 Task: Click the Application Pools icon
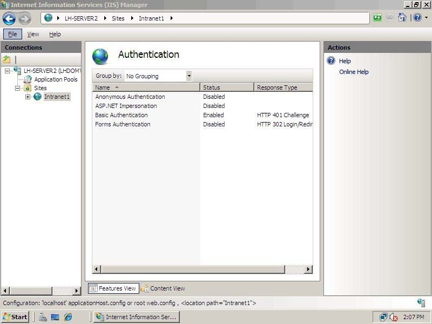(x=28, y=79)
